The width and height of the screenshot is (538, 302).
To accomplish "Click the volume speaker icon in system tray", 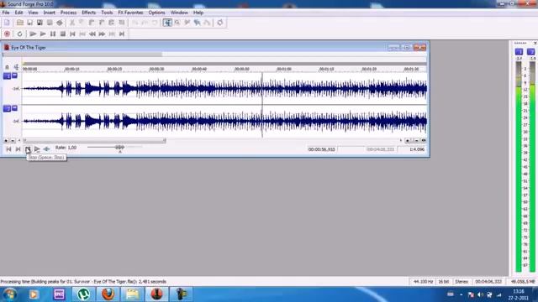I will pyautogui.click(x=480, y=294).
